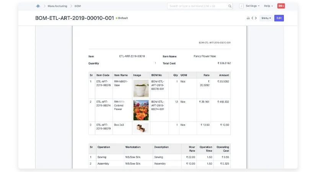Click the print icon
The width and height of the screenshot is (316, 172).
[x=248, y=18]
